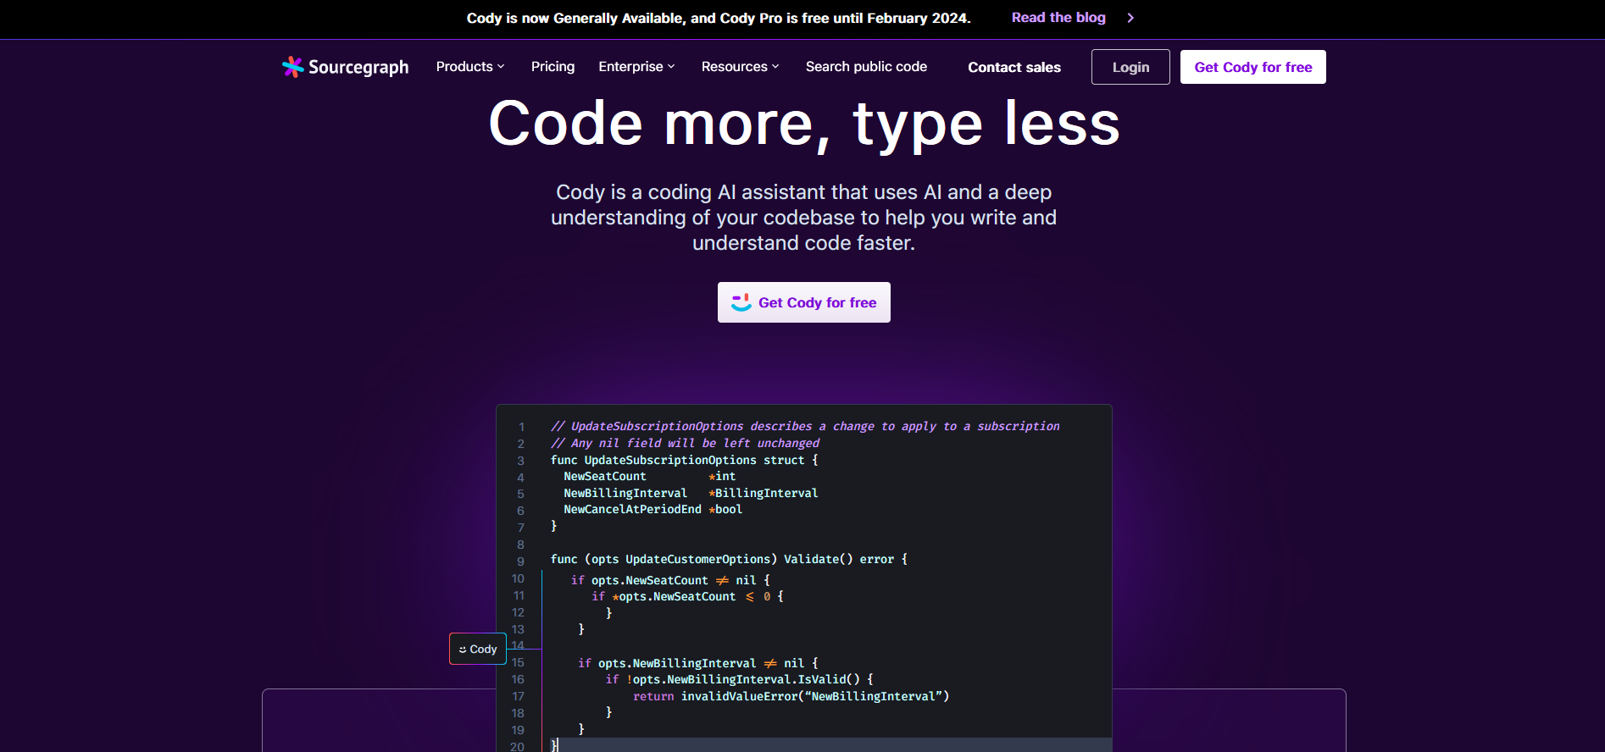Open the Read the blog link

(1058, 18)
